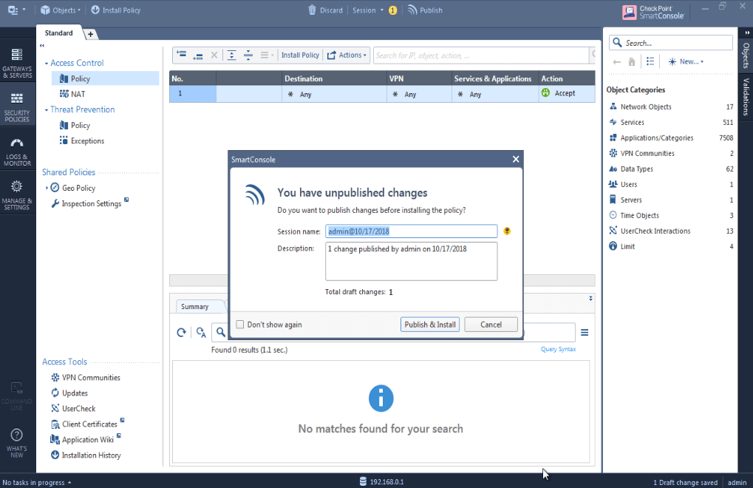Screen dimensions: 753x488
Task: Open the Objects menu dropdown
Action: (61, 10)
